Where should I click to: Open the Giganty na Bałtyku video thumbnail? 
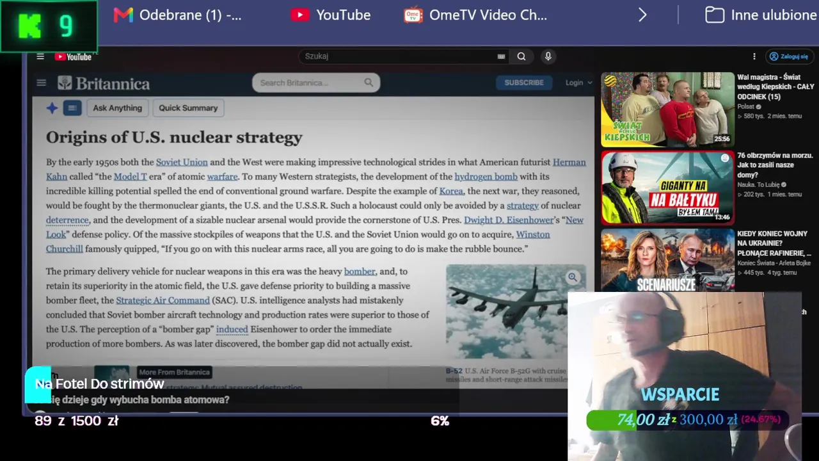click(667, 188)
